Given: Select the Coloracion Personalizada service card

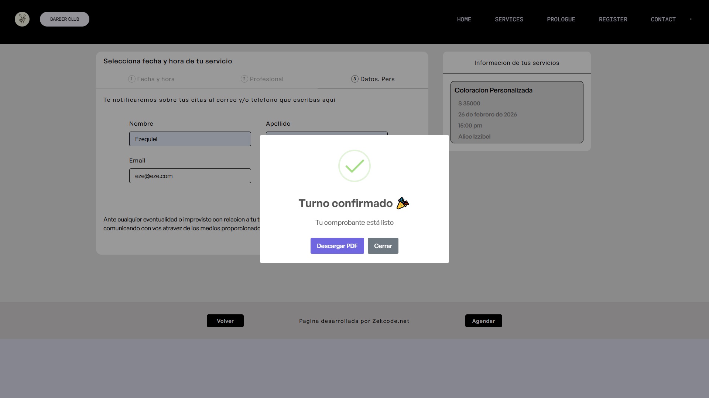Looking at the screenshot, I should click(517, 112).
